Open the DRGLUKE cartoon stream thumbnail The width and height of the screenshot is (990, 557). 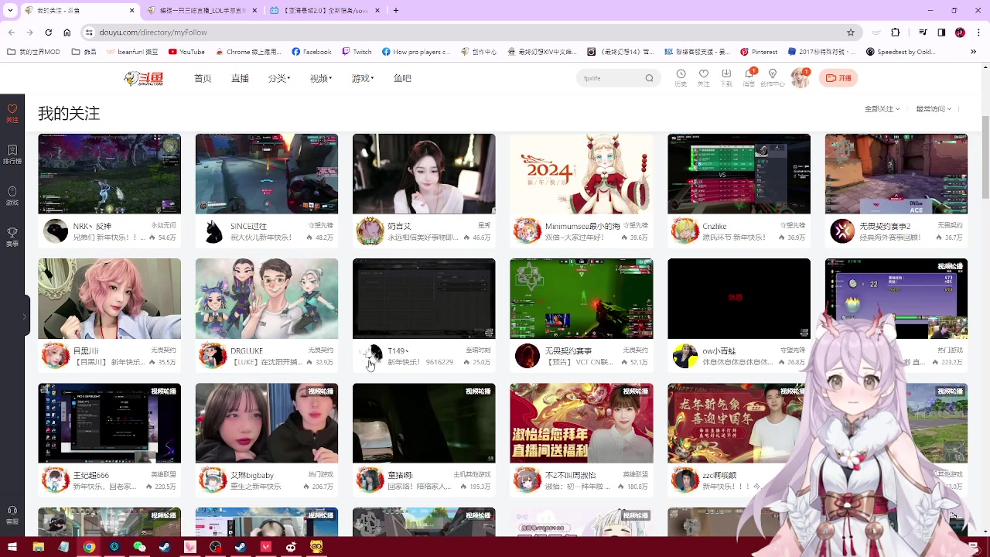[x=267, y=299]
